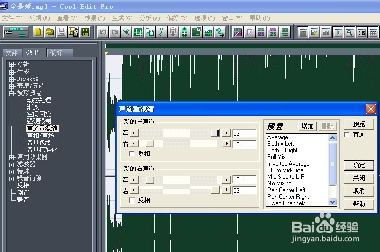This screenshot has height=252, width=380.
Task: Open a file with the folder icon
Action: tap(50, 32)
